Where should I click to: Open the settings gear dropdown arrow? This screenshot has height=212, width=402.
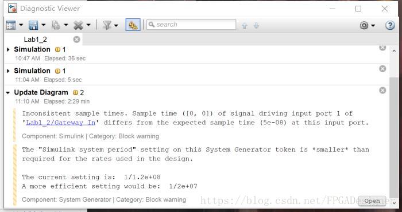pos(373,25)
